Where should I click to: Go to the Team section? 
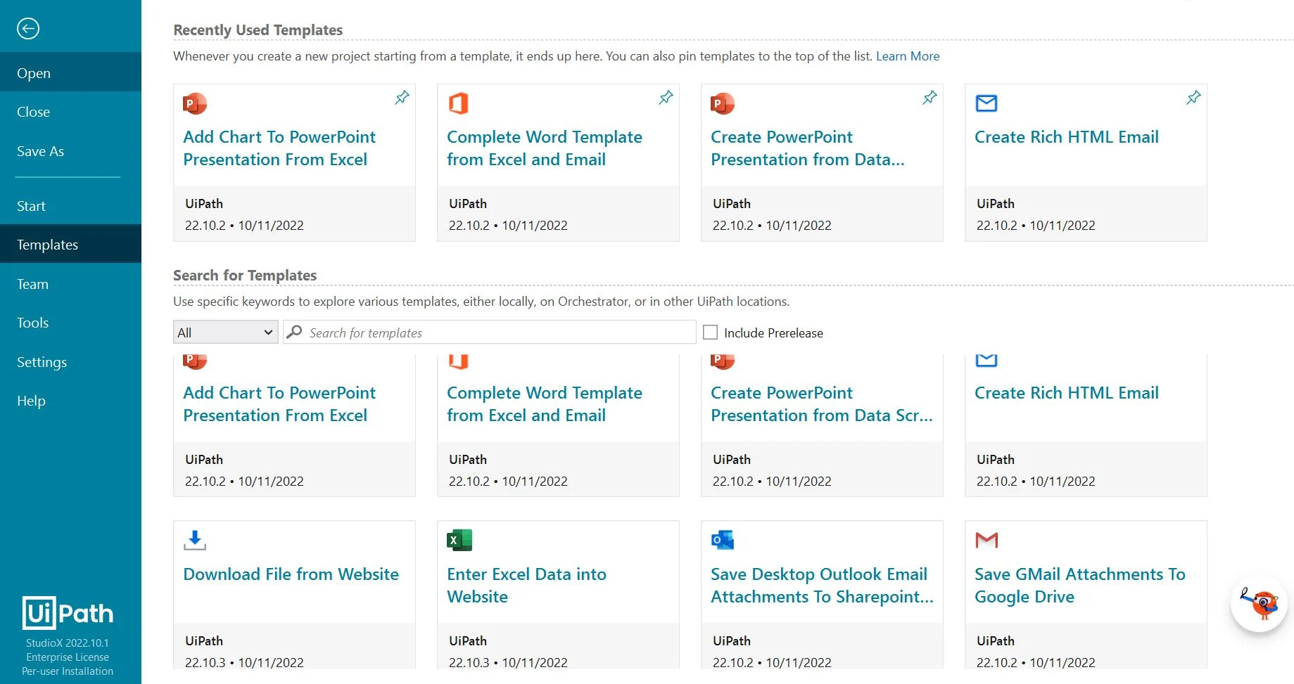(33, 284)
